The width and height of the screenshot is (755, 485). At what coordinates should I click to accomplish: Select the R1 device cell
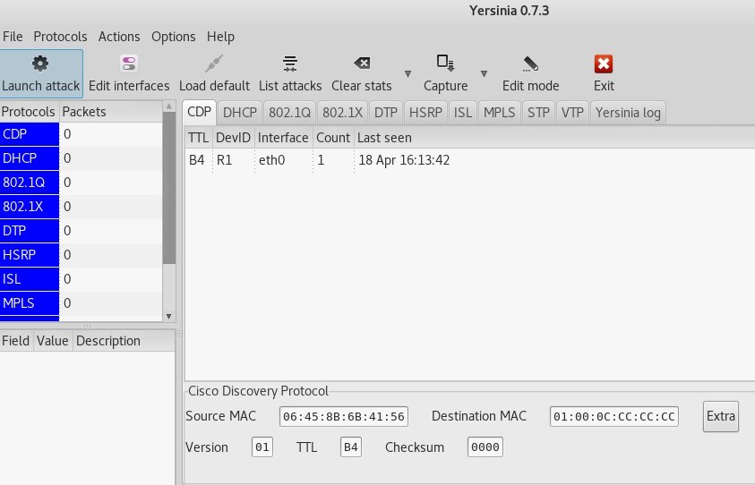(x=225, y=160)
